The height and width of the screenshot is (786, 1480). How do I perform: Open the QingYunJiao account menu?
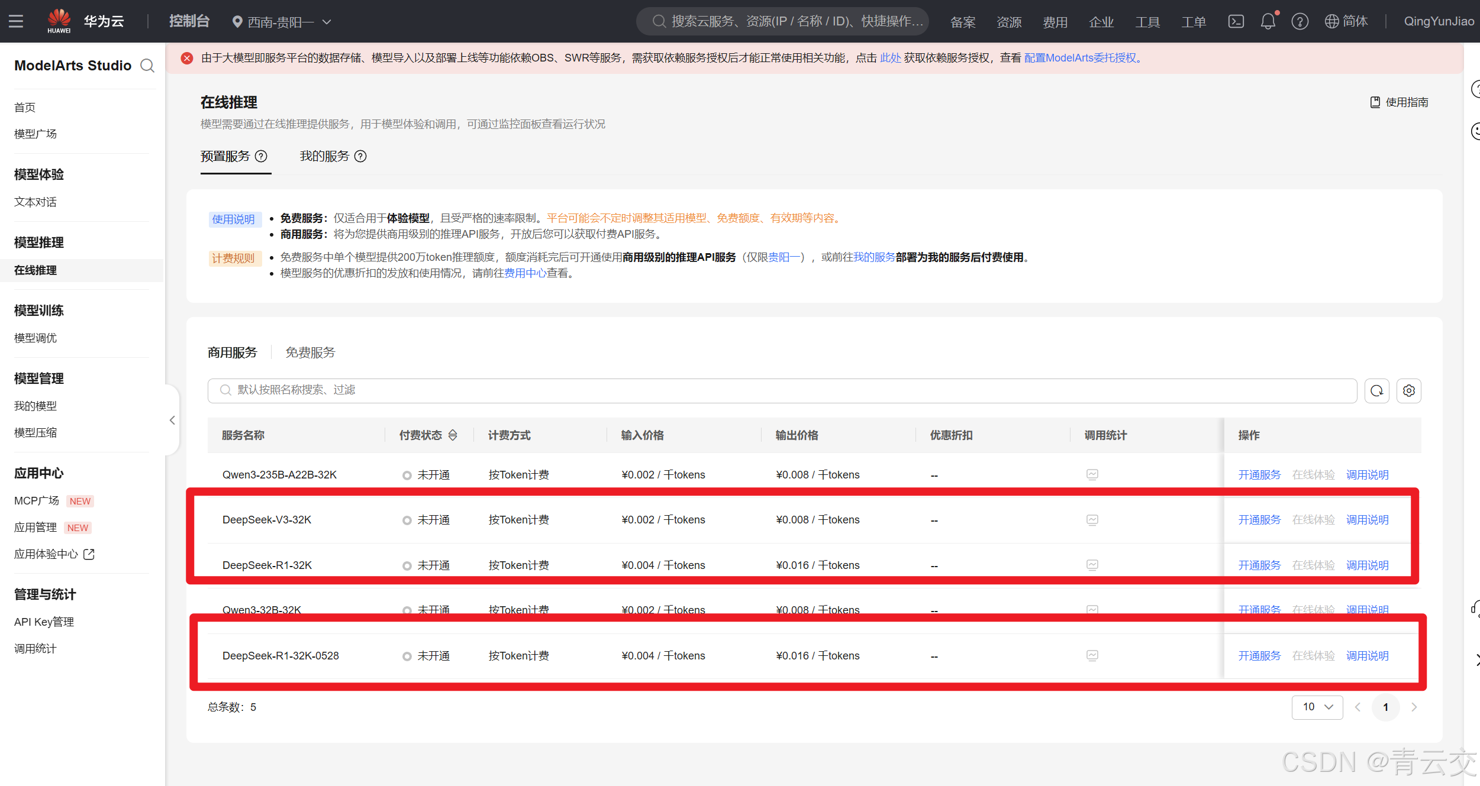[x=1439, y=21]
